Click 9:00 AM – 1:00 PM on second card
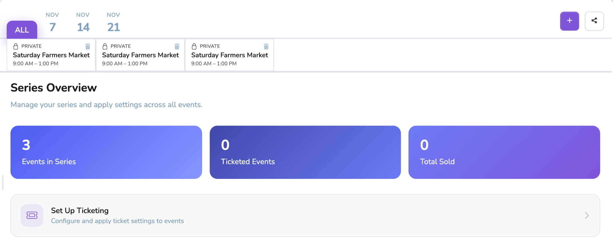613x244 pixels. pos(125,64)
